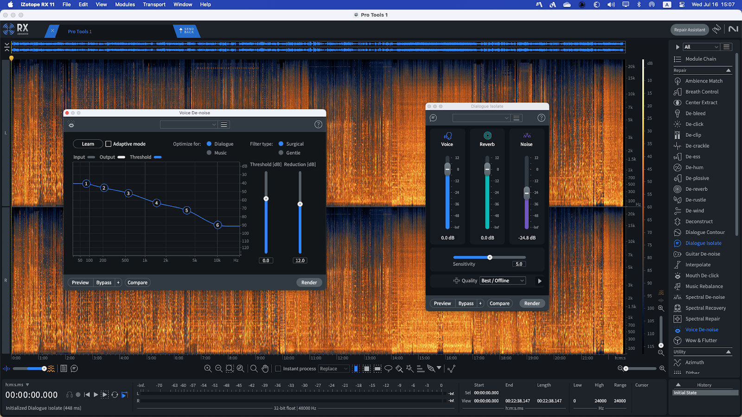Open Voice De-noise help icon

point(318,124)
